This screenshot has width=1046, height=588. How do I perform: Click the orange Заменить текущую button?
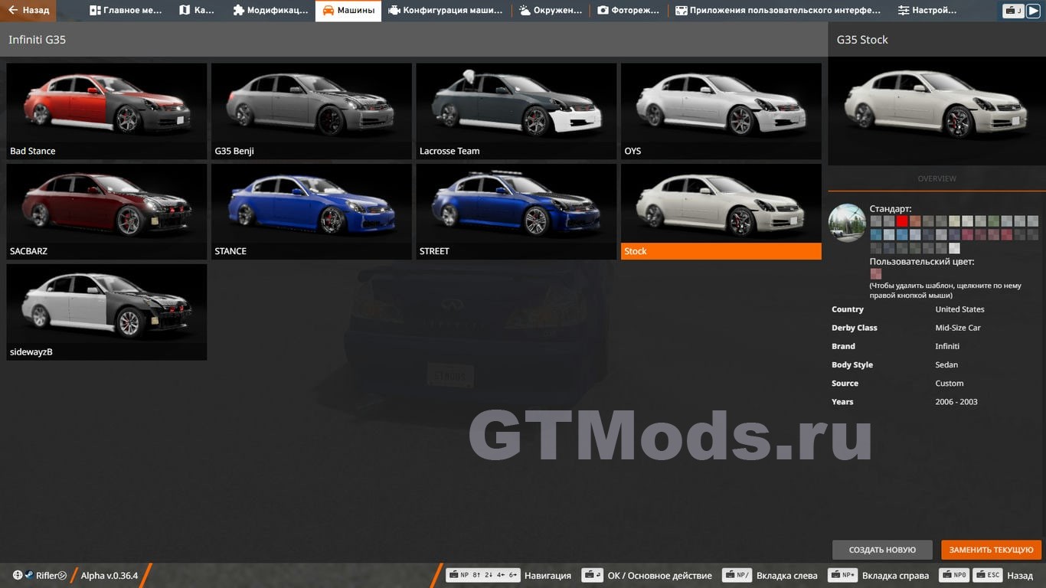[x=991, y=550]
